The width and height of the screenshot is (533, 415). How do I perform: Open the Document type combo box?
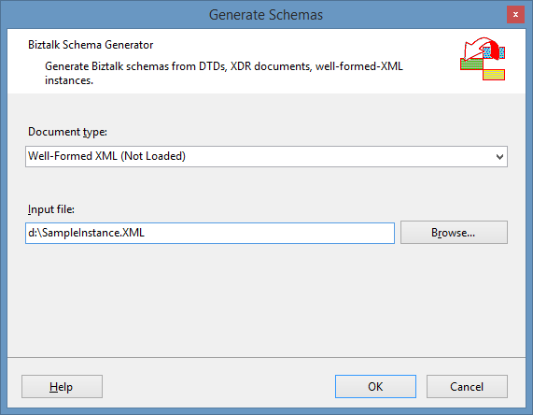[266, 156]
